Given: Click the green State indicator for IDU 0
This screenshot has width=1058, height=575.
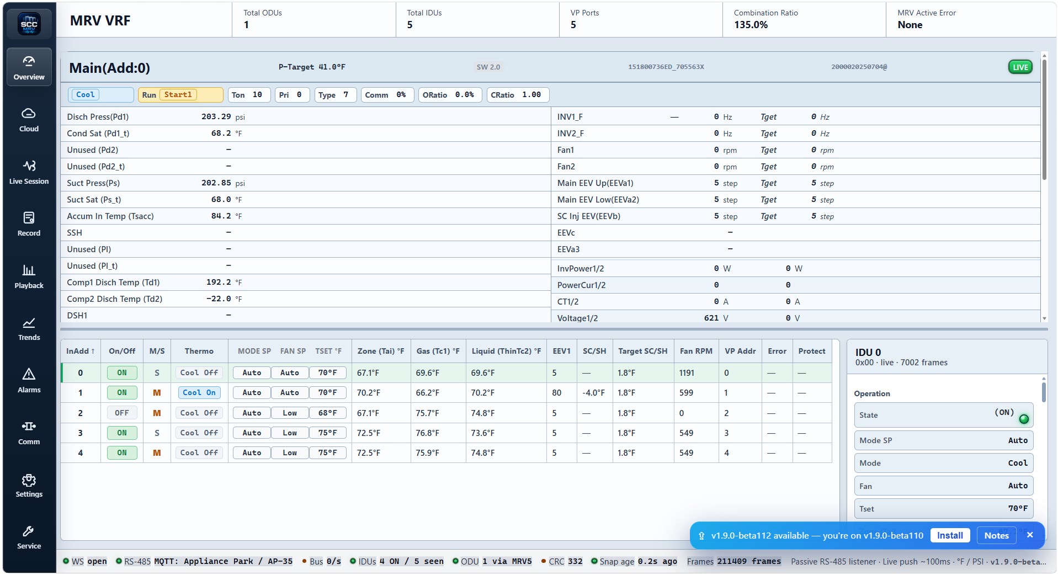Looking at the screenshot, I should click(1024, 419).
